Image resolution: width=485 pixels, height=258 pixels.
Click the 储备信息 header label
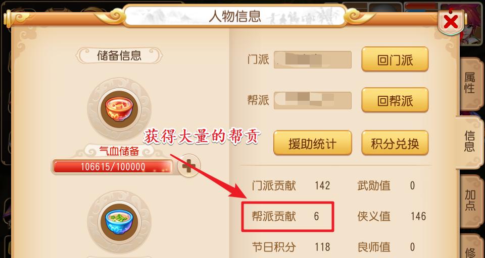119,56
